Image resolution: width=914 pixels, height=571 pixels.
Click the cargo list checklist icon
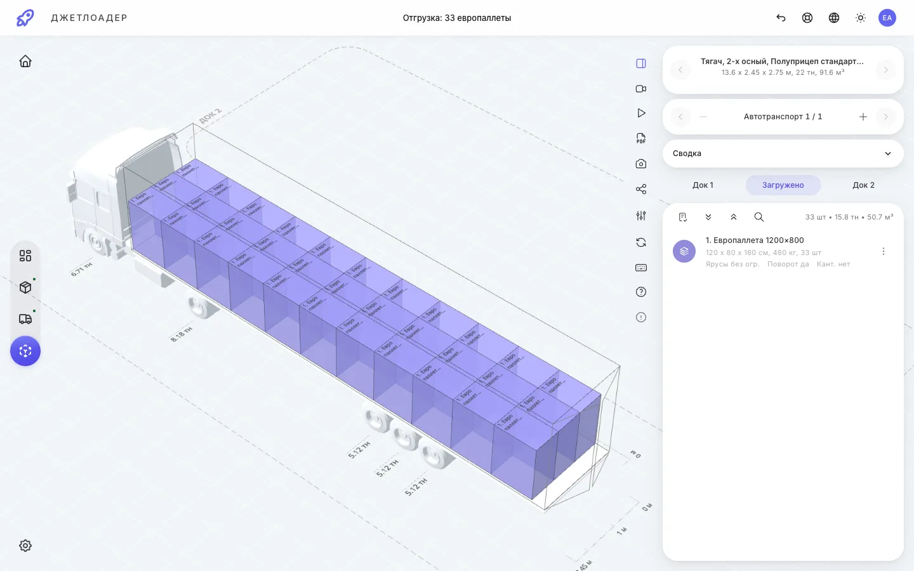(683, 217)
